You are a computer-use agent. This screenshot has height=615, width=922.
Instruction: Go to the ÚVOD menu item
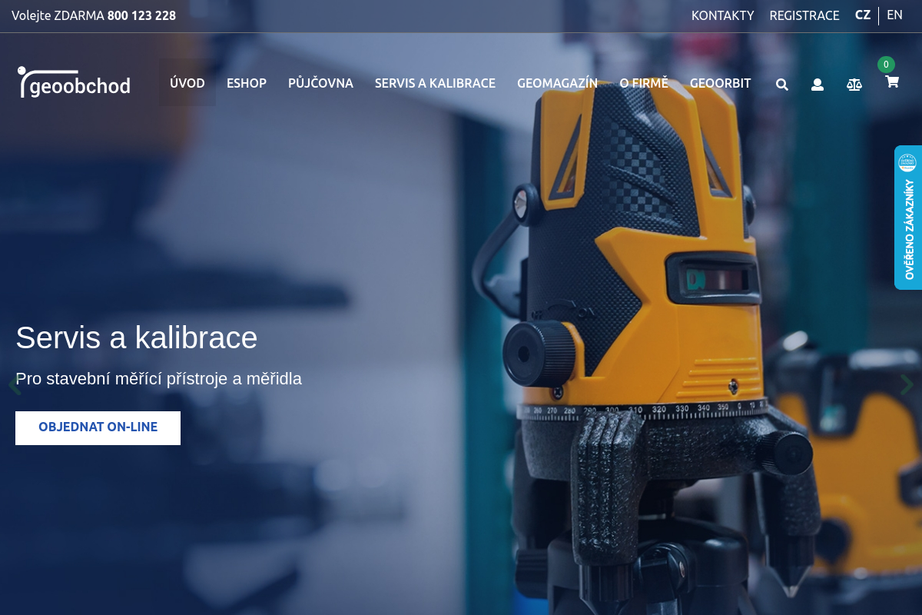(187, 83)
